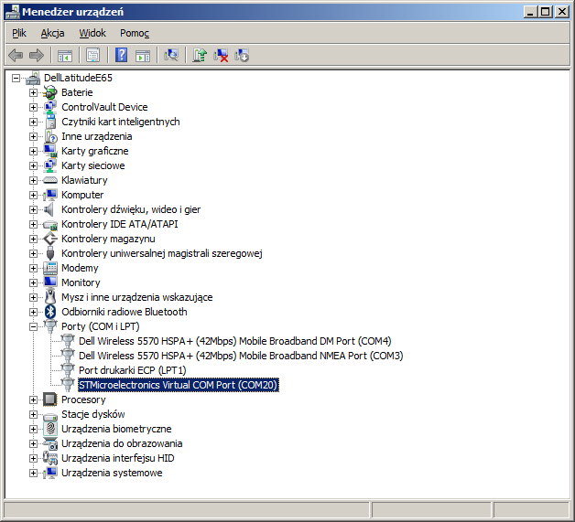This screenshot has width=575, height=522.
Task: Collapse the Porty (COM i LPT) node
Action: pos(33,327)
